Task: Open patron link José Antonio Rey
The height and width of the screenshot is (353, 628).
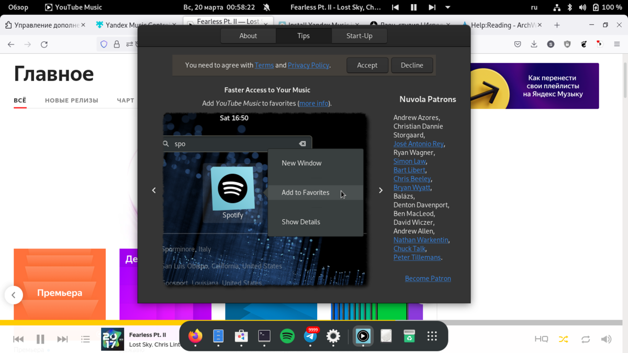Action: point(419,144)
